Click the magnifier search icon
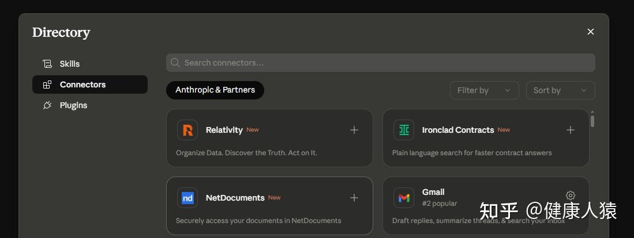This screenshot has height=238, width=634. point(175,63)
